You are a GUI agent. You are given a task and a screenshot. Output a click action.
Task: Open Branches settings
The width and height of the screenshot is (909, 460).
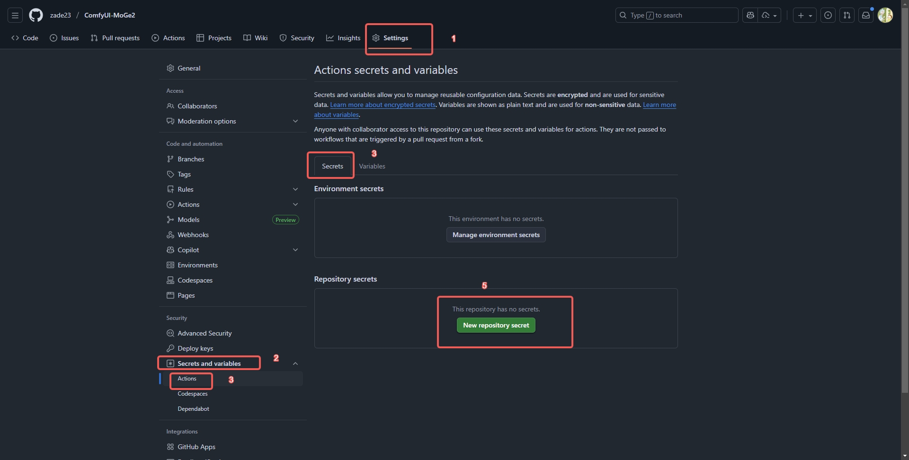[233, 159]
